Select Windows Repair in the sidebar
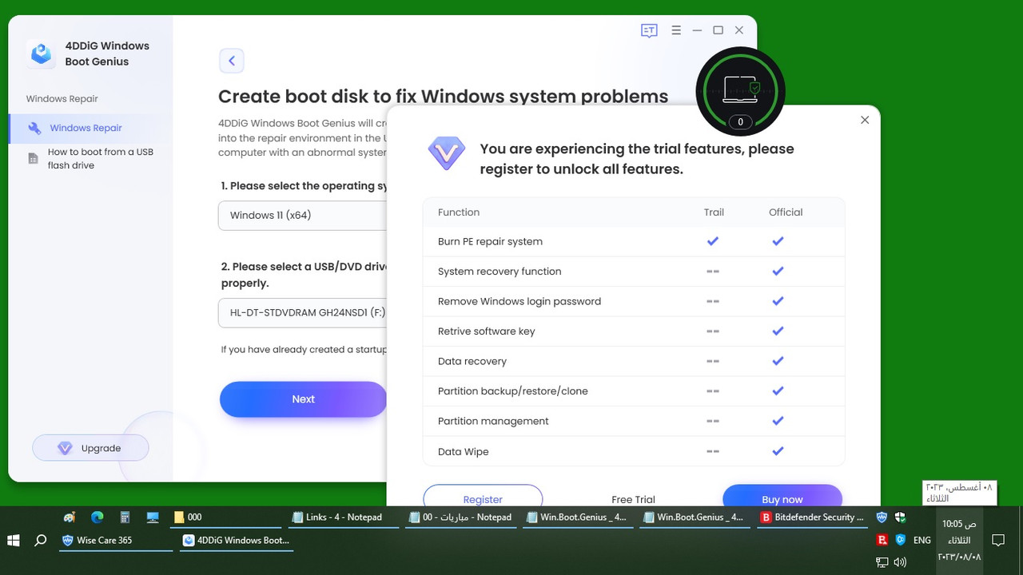The width and height of the screenshot is (1023, 575). tap(90, 128)
